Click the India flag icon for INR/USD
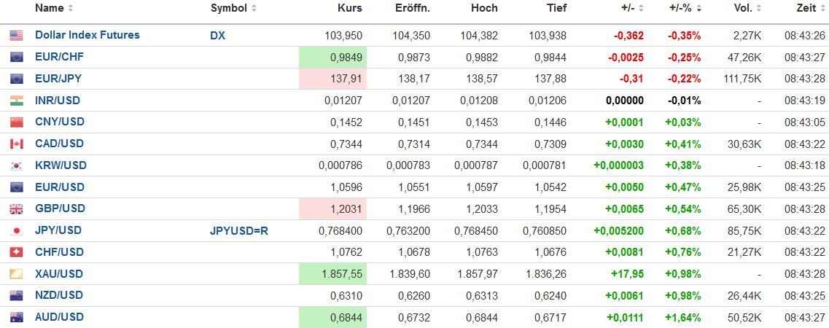Viewport: 829px width, 328px height. coord(16,101)
